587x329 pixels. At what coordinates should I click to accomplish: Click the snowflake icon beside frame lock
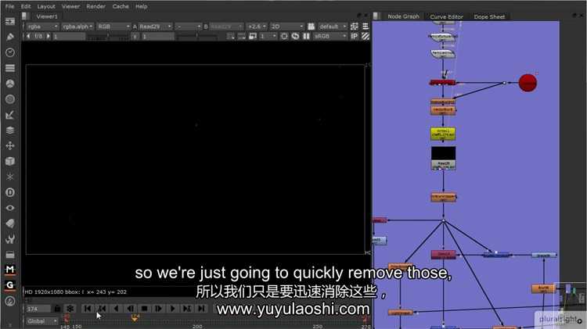[70, 309]
